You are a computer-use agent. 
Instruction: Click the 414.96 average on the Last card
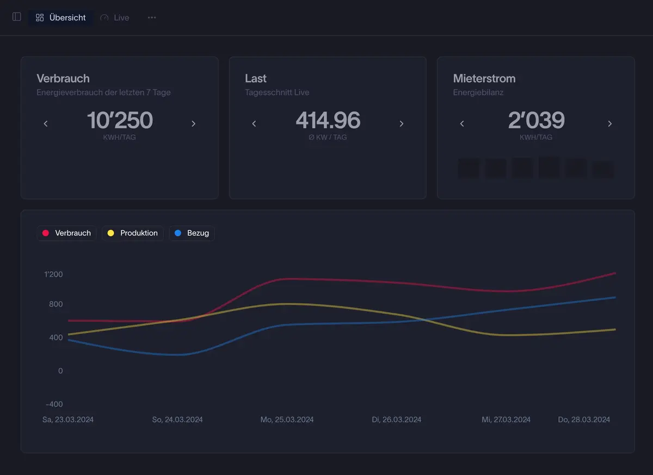click(x=328, y=121)
